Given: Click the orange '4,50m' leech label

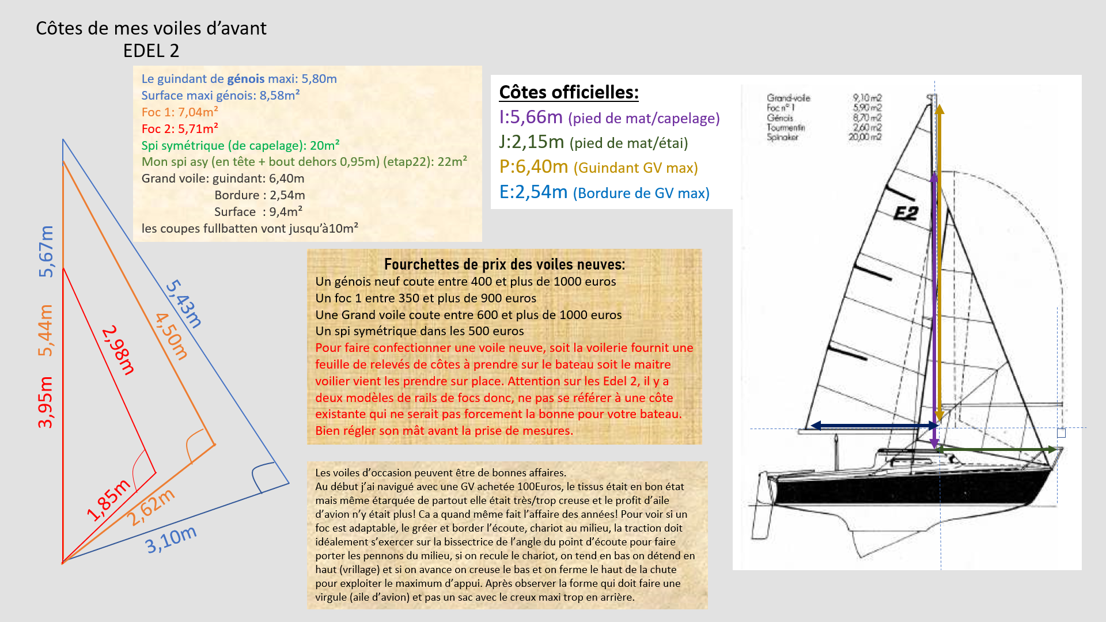Looking at the screenshot, I should (x=172, y=336).
